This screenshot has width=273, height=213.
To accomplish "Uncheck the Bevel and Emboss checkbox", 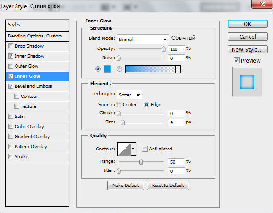I will tap(11, 86).
